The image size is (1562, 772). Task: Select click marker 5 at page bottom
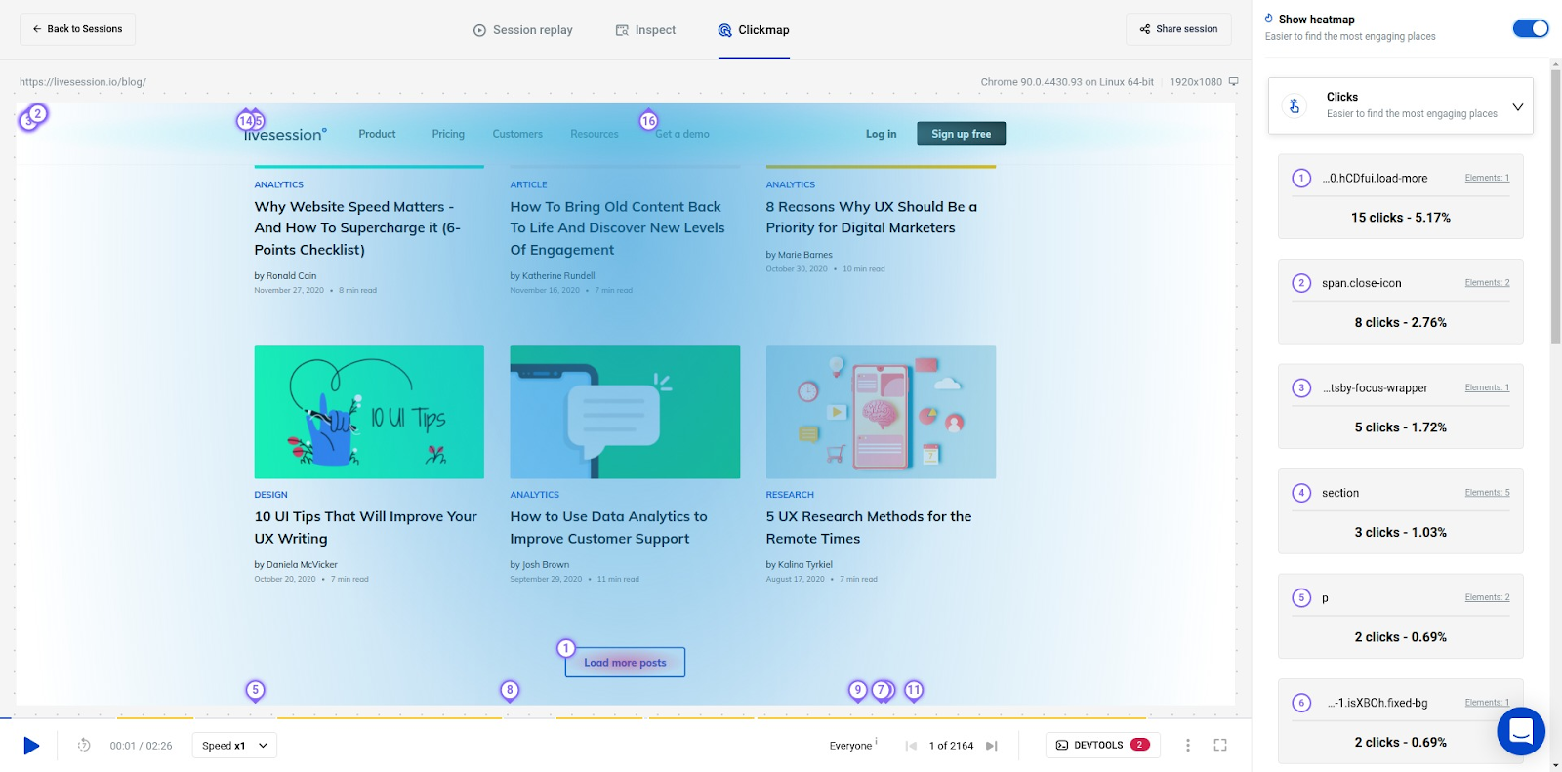[x=255, y=690]
